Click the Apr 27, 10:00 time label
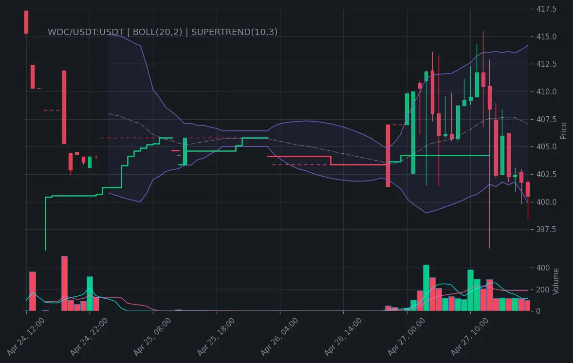The width and height of the screenshot is (573, 363). pos(470,336)
